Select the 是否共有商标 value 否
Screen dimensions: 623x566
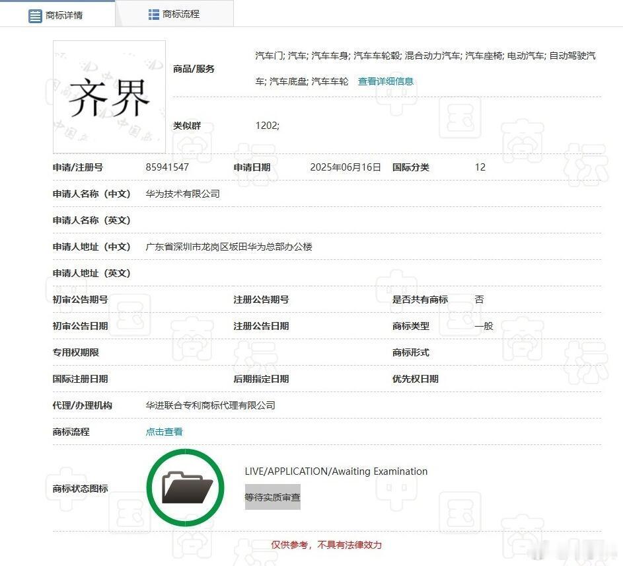click(x=479, y=300)
